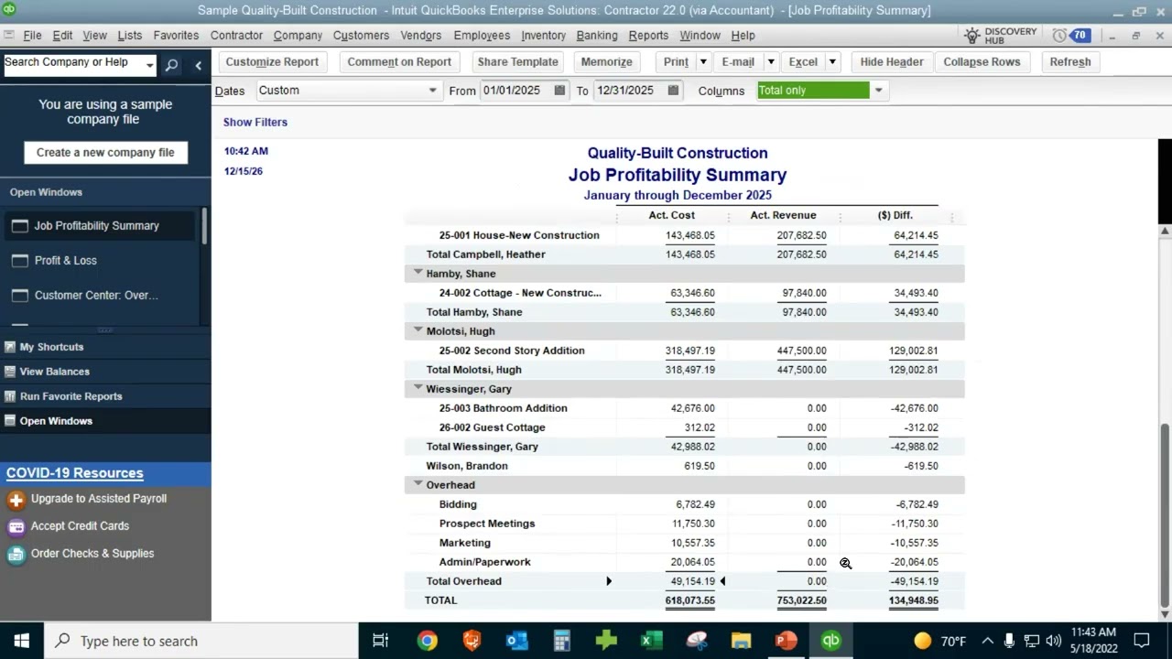
Task: Open File Explorer from taskbar
Action: pyautogui.click(x=741, y=641)
